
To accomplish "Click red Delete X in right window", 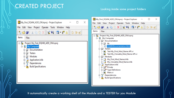I will point(118,27).
